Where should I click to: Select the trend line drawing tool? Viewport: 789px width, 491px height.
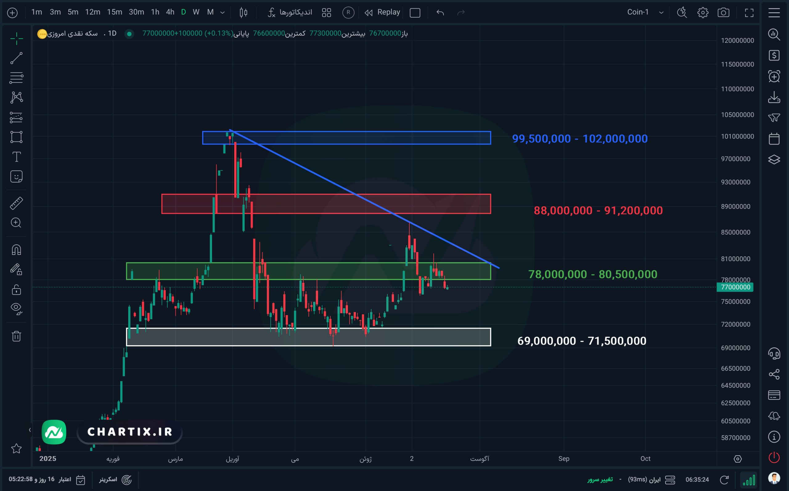pos(16,58)
